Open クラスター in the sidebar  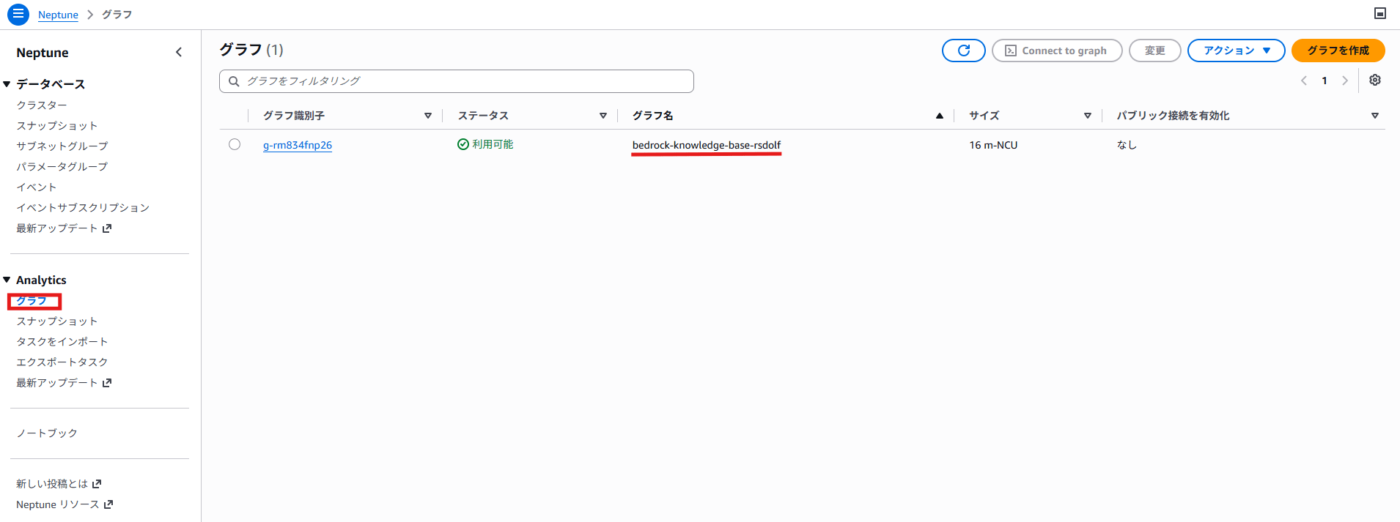pyautogui.click(x=42, y=105)
